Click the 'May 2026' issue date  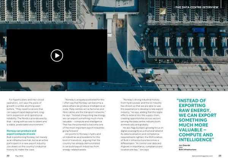tap(20, 156)
